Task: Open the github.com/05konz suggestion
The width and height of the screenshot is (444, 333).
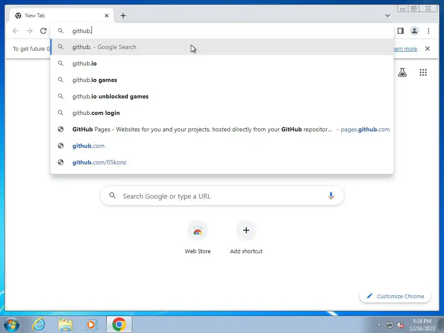Action: pyautogui.click(x=222, y=162)
